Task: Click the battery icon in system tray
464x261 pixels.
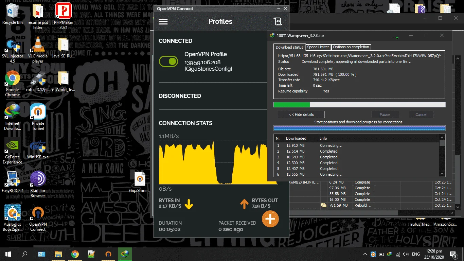Action: 381,254
